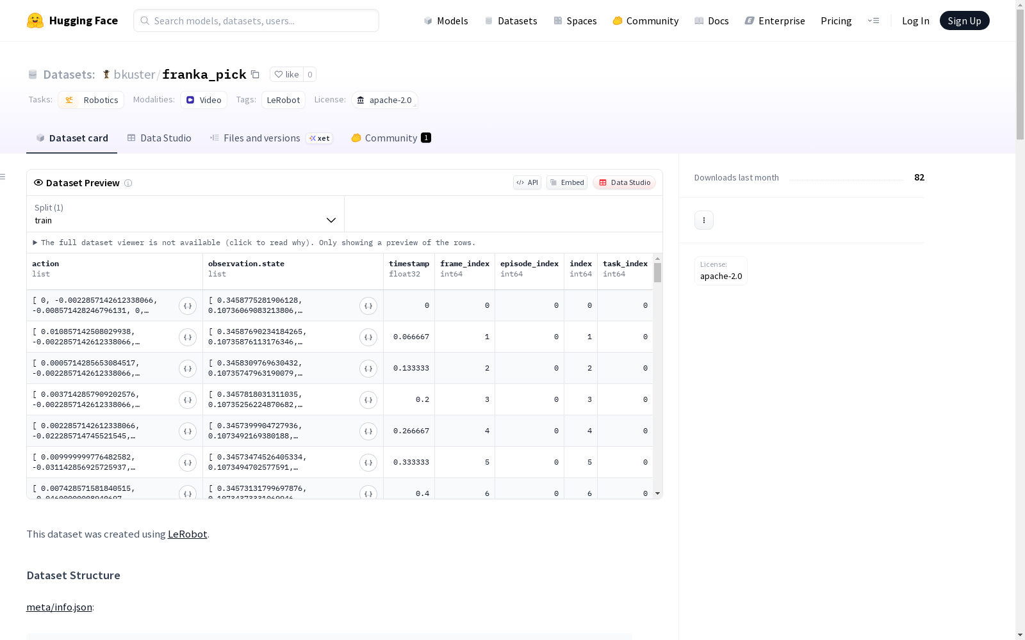
Task: Expand the observation.state cell in timestamp 0.066667 row
Action: coord(368,337)
